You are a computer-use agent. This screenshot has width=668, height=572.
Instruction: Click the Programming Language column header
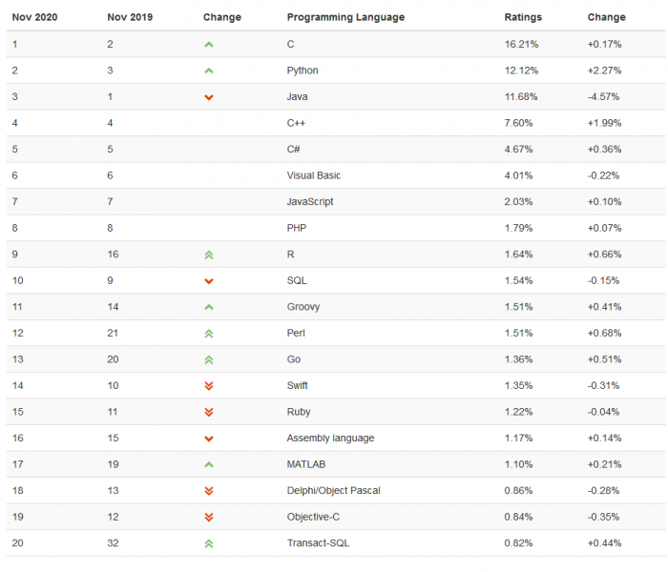point(345,17)
